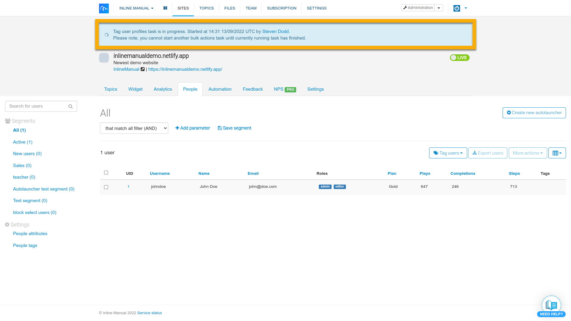Click the site avatar thumbnail
571x321 pixels.
tap(104, 58)
